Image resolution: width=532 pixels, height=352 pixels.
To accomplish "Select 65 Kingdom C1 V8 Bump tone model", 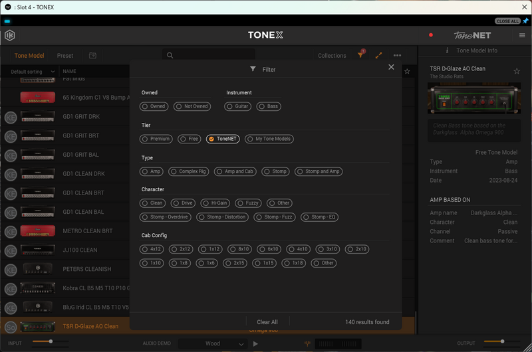I will click(96, 98).
